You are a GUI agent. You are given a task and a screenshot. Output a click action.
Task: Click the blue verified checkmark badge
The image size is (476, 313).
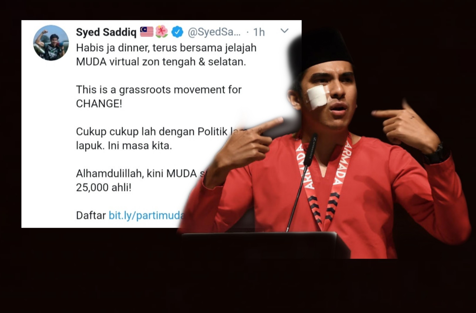(177, 32)
